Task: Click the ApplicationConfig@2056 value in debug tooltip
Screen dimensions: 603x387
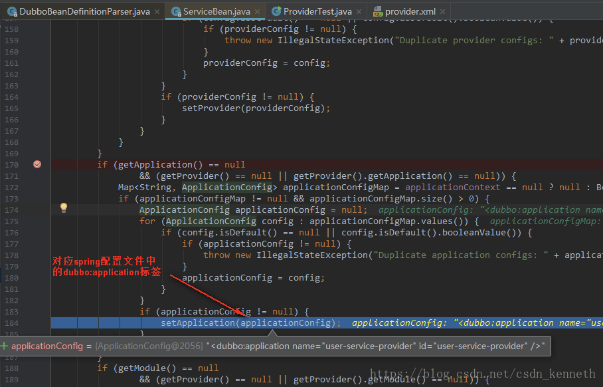Action: (x=149, y=346)
